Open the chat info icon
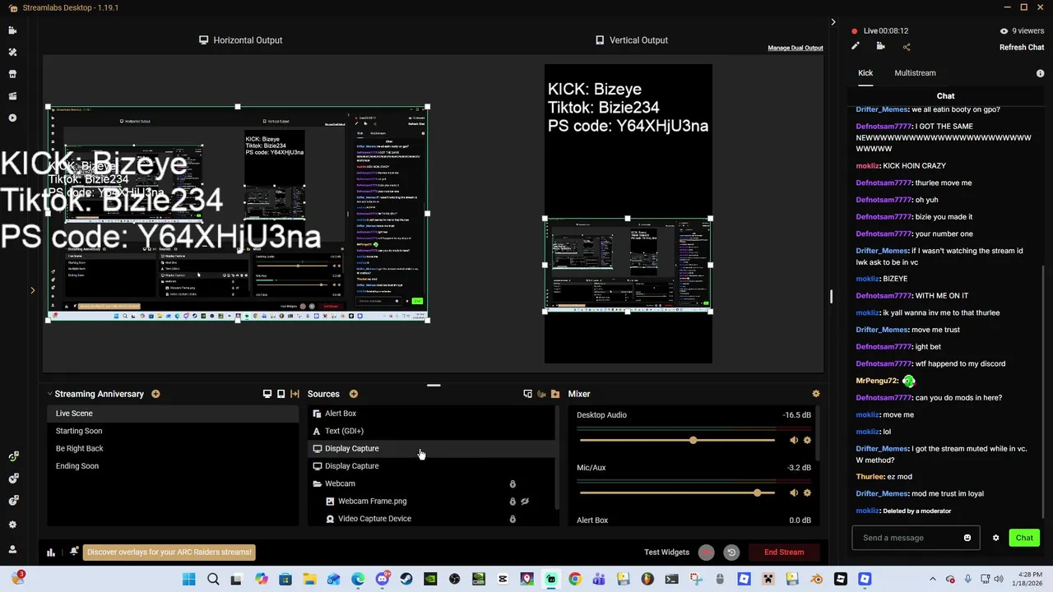This screenshot has height=592, width=1053. 1040,73
